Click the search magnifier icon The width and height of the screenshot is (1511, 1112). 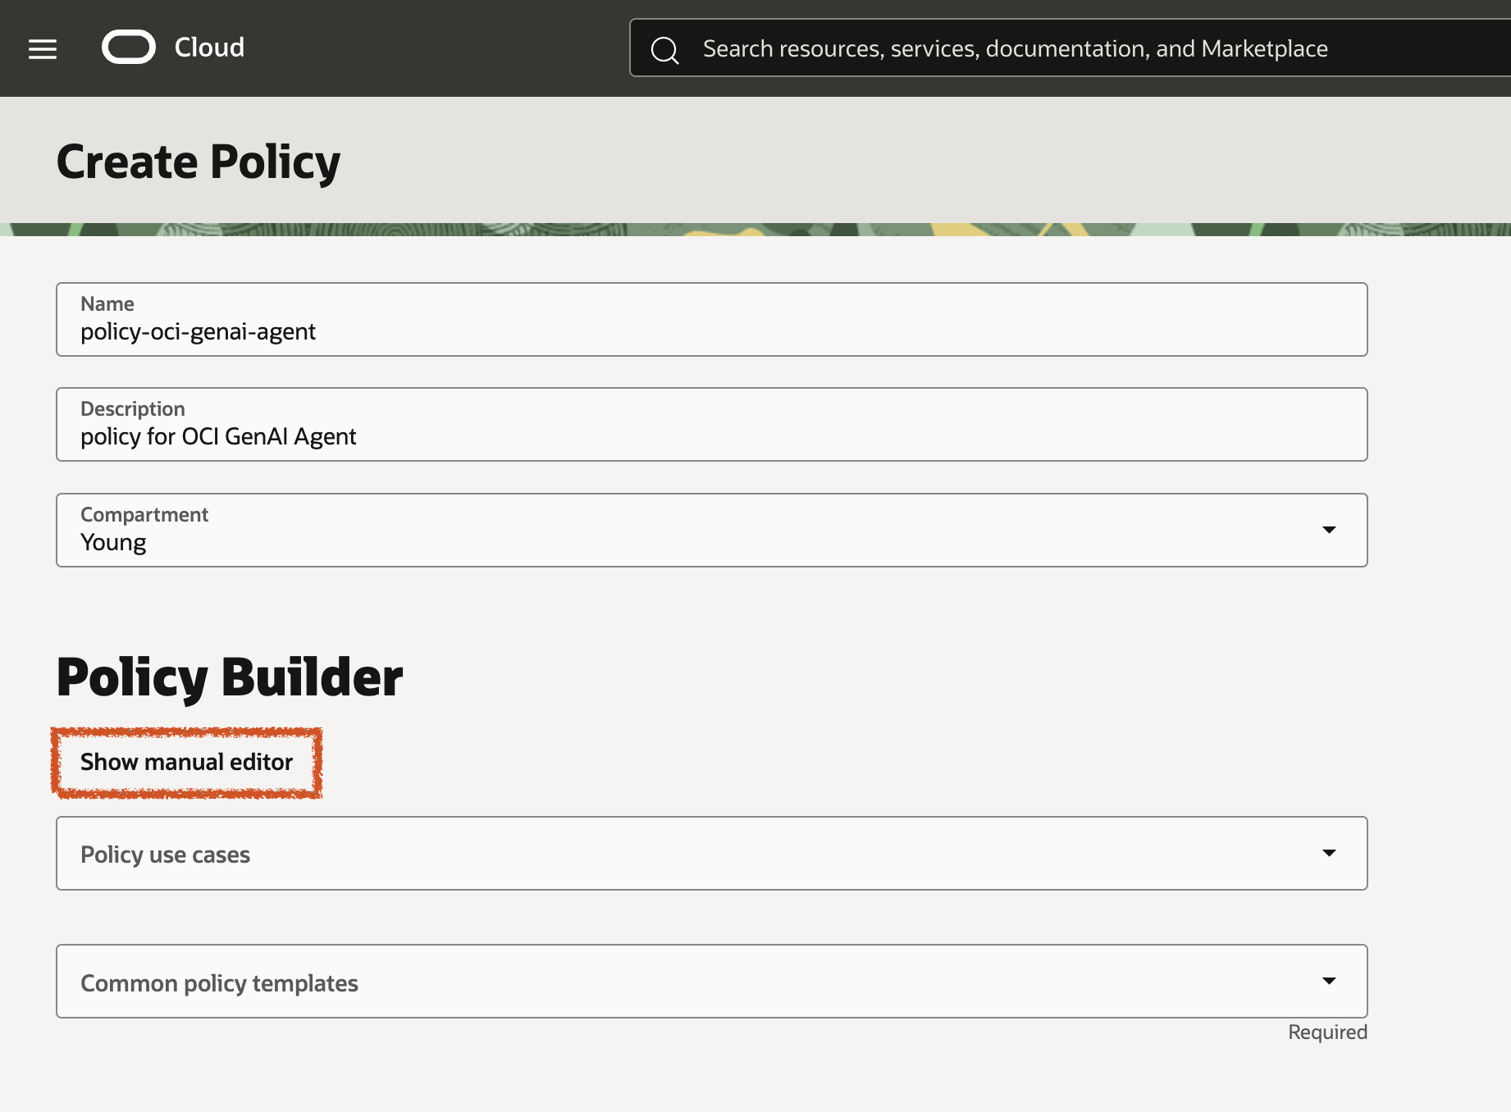coord(664,48)
